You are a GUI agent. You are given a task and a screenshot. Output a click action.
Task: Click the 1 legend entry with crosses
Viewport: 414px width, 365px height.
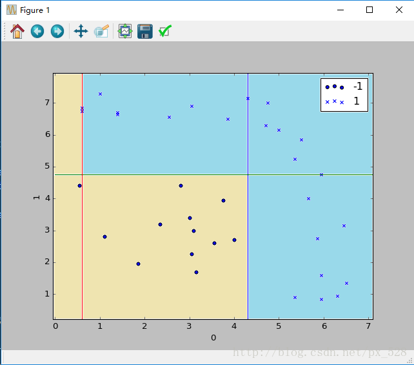coord(344,101)
